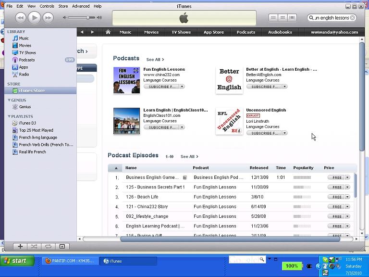The width and height of the screenshot is (369, 277).
Task: See all Podcasts results
Action: pos(155,60)
